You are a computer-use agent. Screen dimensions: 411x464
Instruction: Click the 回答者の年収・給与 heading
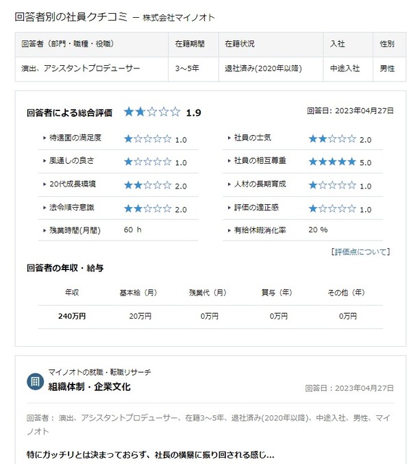click(x=65, y=268)
